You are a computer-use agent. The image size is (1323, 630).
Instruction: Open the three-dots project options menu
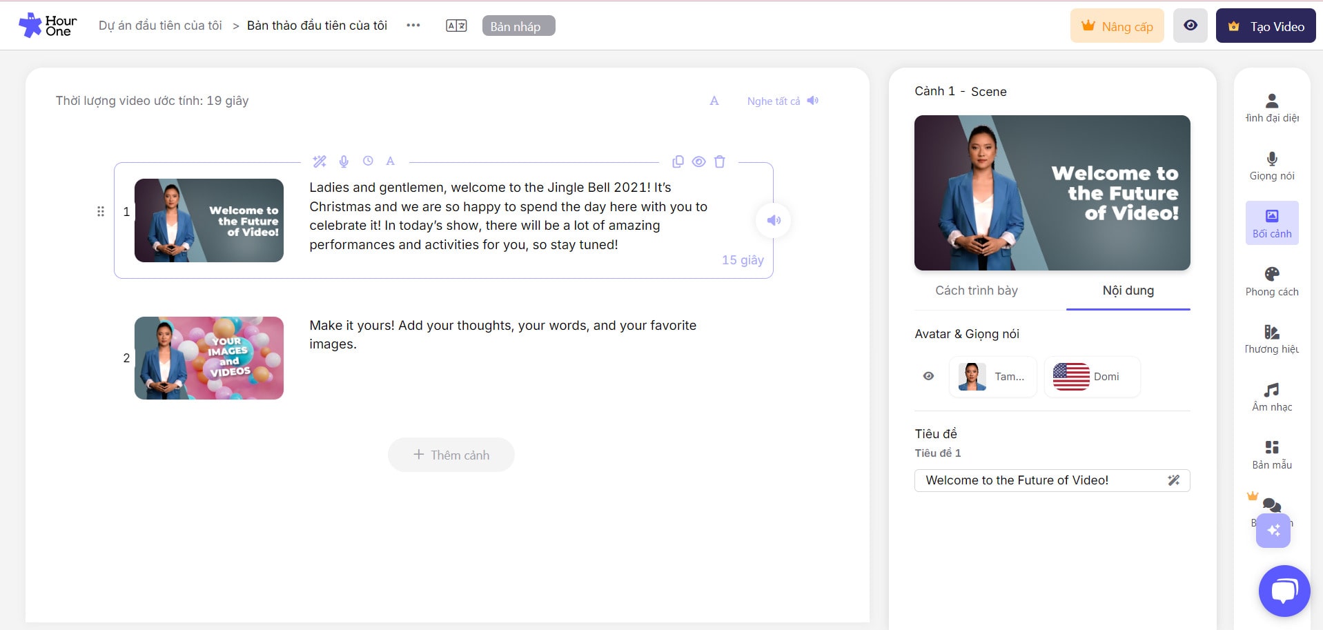click(x=413, y=26)
